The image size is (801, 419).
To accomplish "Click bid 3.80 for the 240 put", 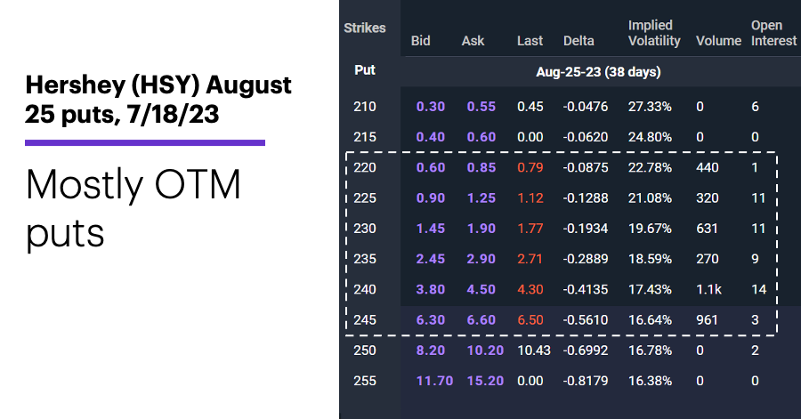I will pyautogui.click(x=431, y=289).
